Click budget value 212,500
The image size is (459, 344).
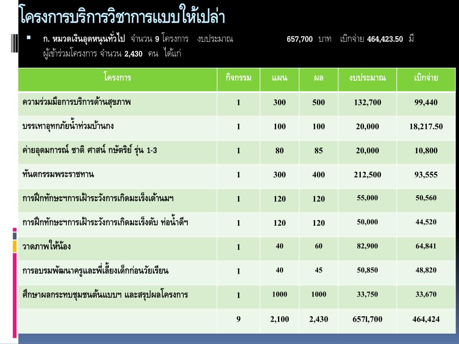368,175
